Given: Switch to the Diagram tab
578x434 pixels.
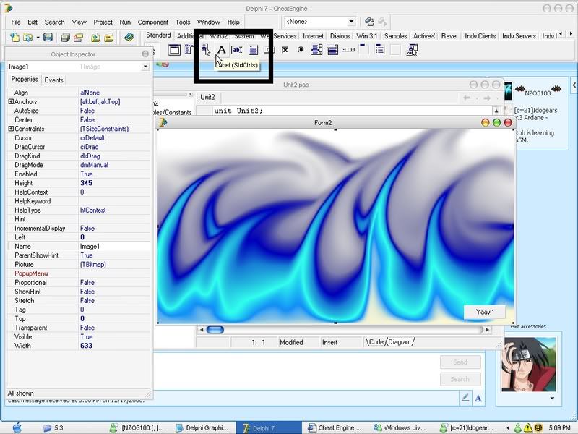Looking at the screenshot, I should [399, 342].
